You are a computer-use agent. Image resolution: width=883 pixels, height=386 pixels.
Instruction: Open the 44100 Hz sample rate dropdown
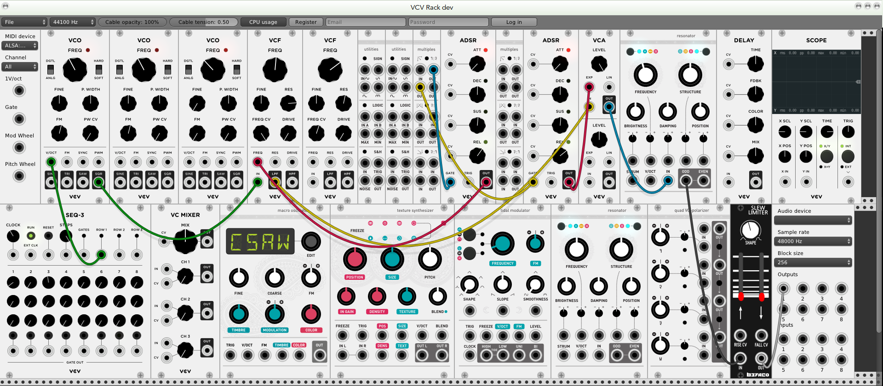click(x=73, y=22)
